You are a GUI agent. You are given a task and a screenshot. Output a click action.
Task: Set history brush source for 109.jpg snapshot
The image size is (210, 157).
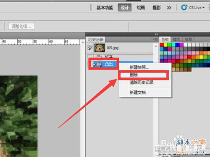(90, 48)
